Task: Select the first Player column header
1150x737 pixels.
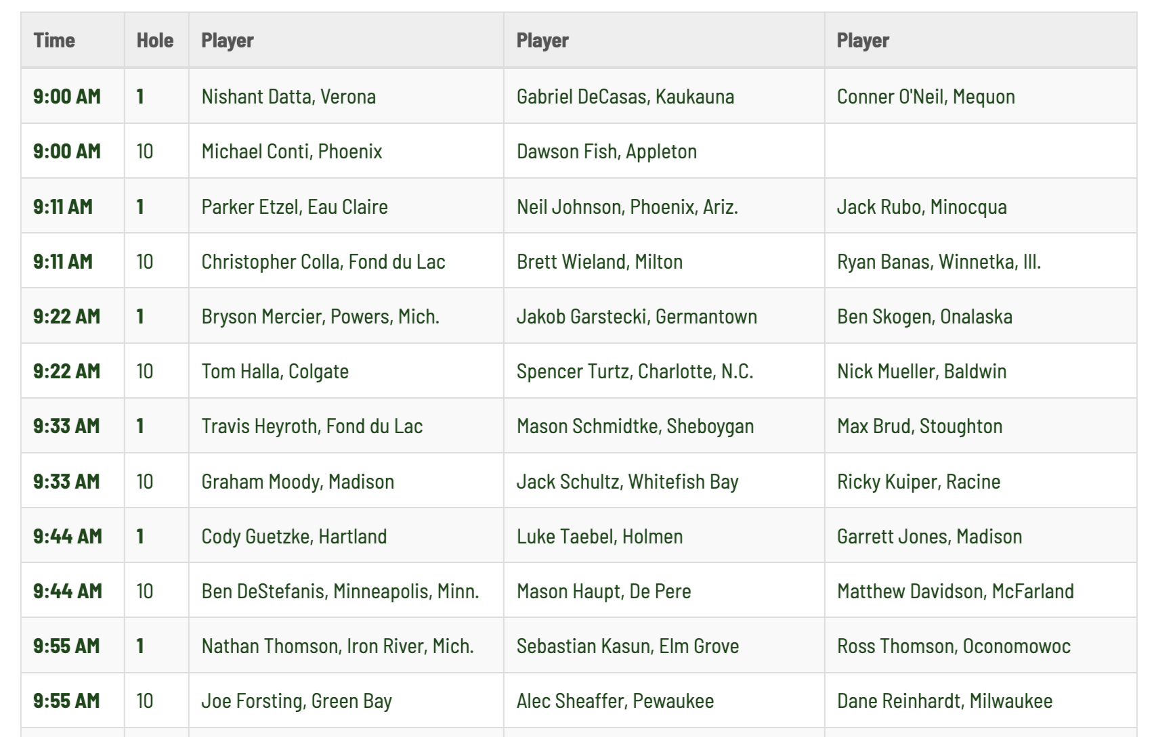Action: coord(346,41)
